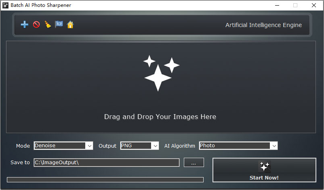The width and height of the screenshot is (324, 190).
Task: Click the blue plus Add images icon
Action: [x=25, y=25]
